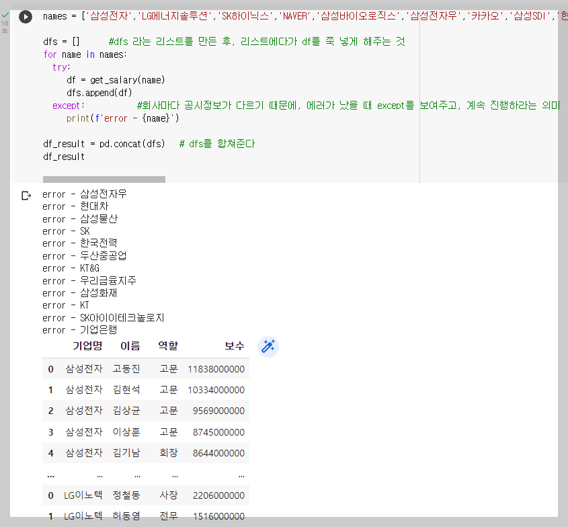Click the 이름 column header

click(130, 346)
